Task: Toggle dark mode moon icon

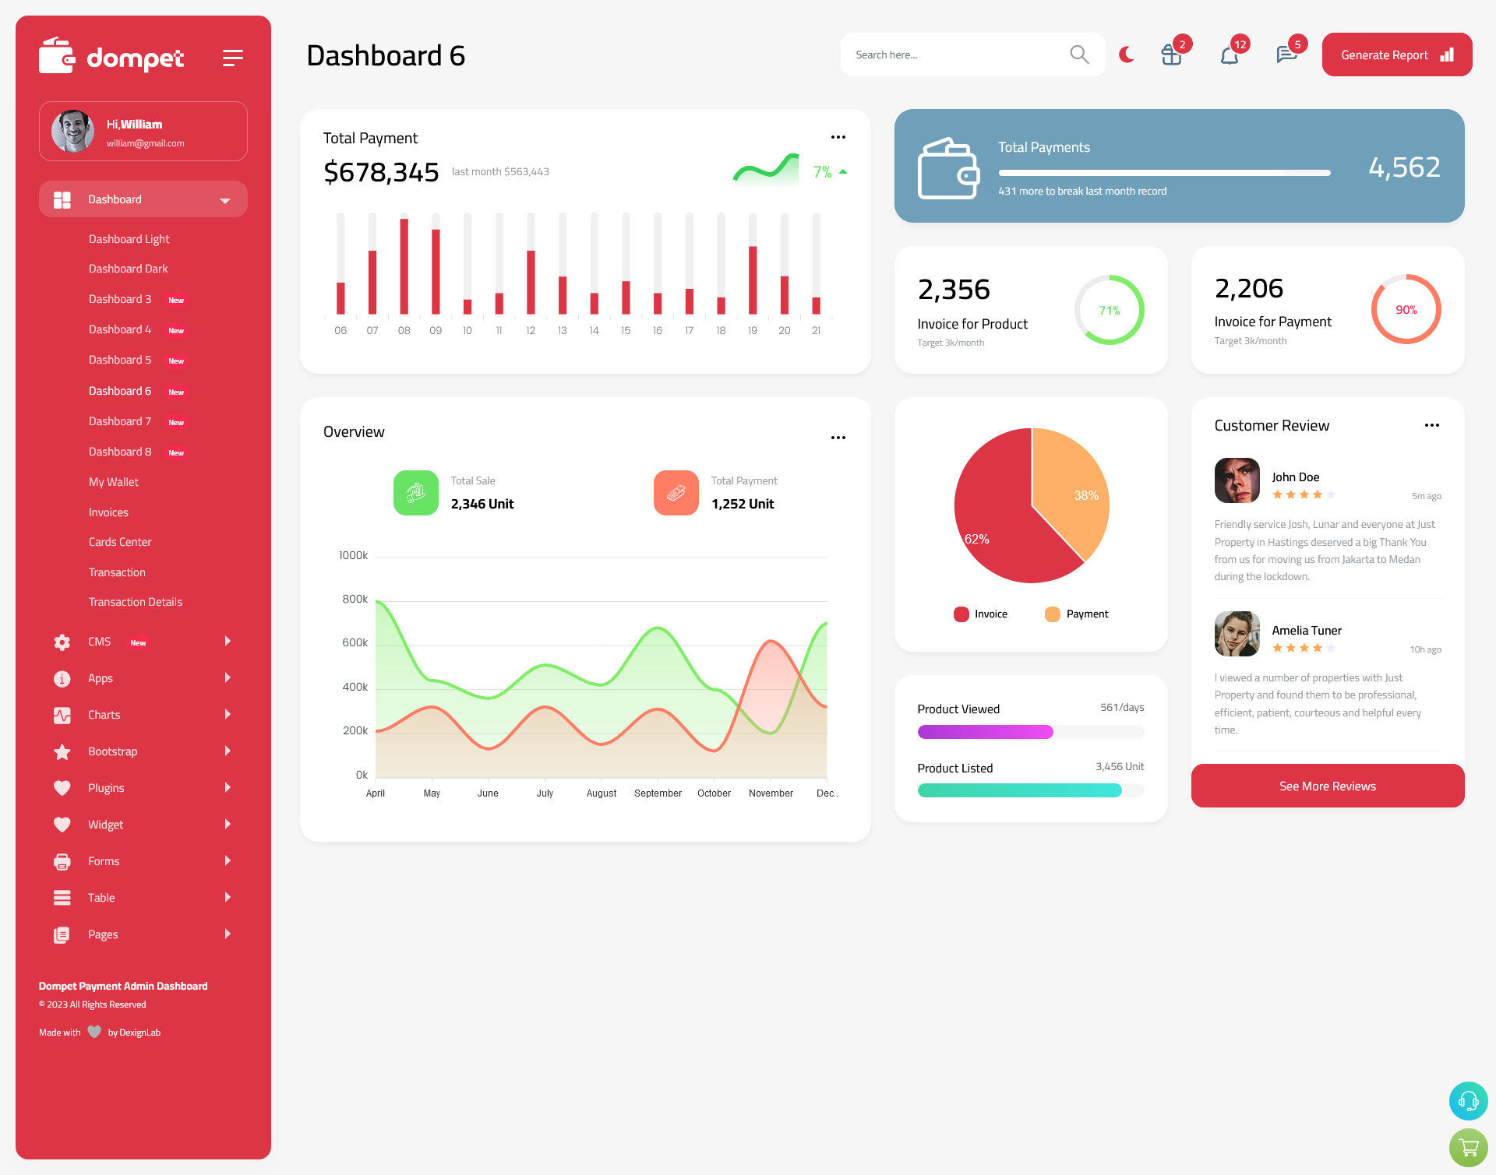Action: 1127,55
